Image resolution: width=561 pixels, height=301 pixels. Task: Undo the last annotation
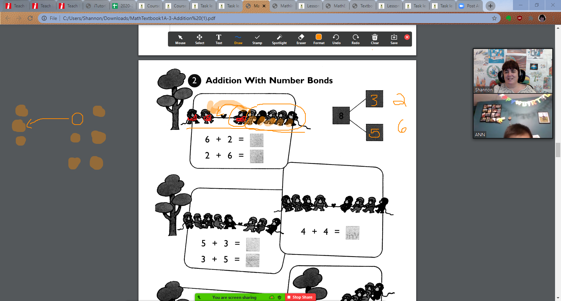click(x=336, y=39)
